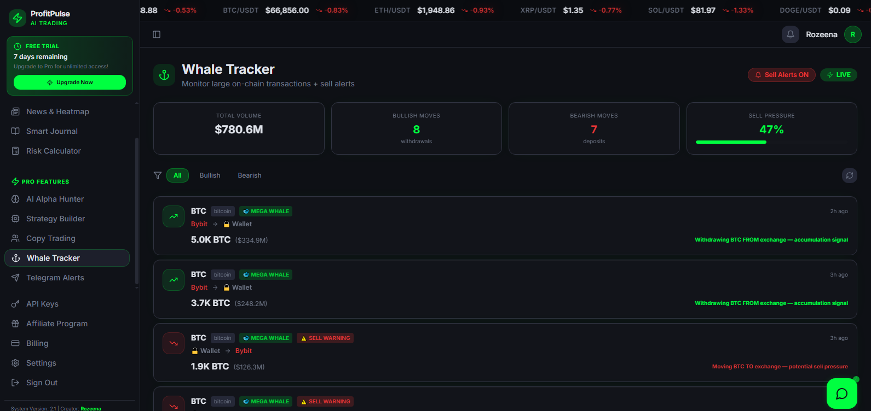
Task: Select the Bullish filter tab
Action: [x=210, y=175]
